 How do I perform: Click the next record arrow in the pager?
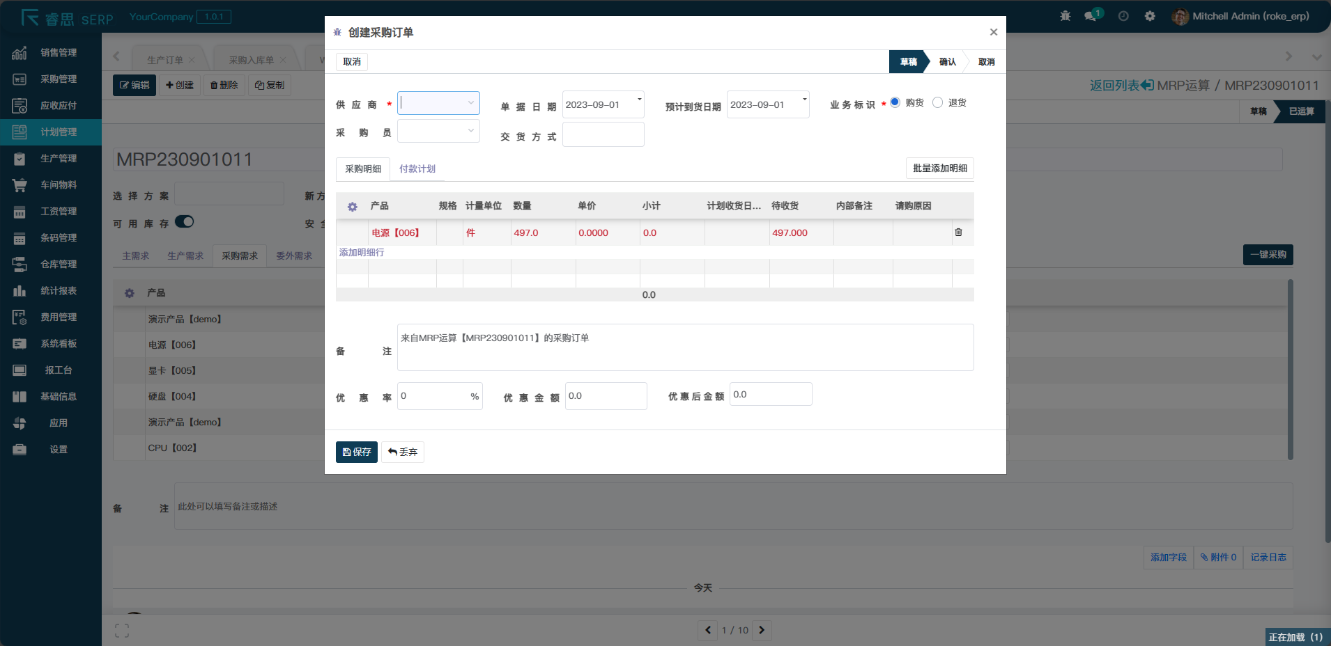[x=762, y=630]
